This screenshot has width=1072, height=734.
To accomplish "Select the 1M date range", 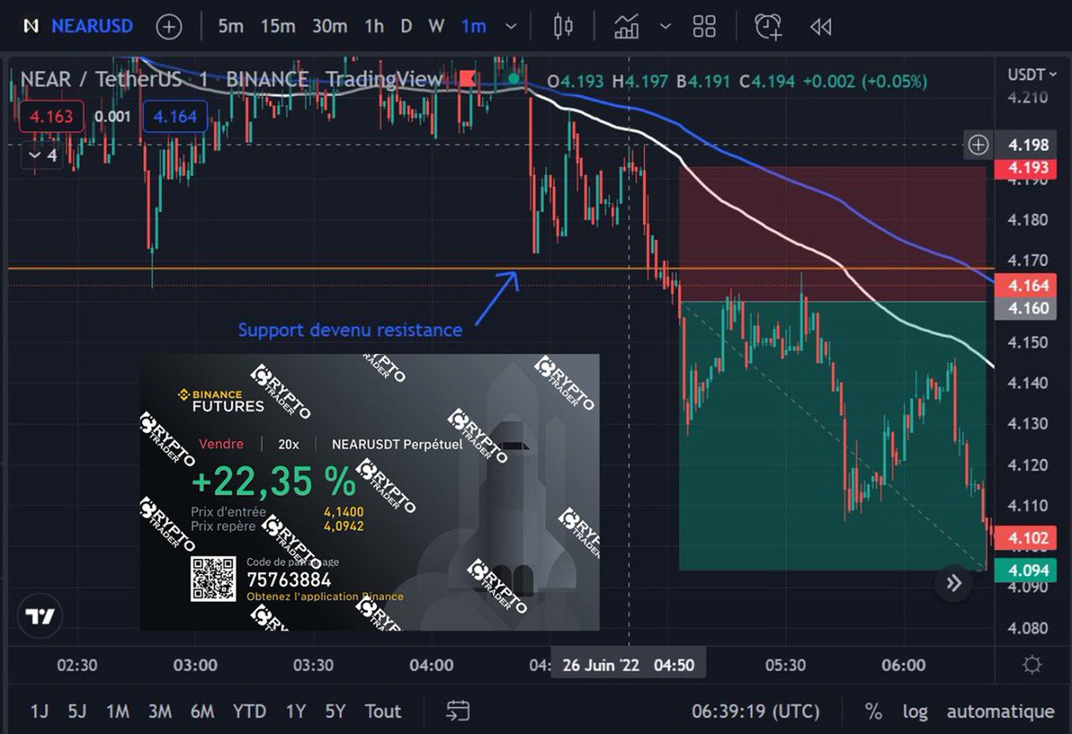I will click(x=118, y=712).
